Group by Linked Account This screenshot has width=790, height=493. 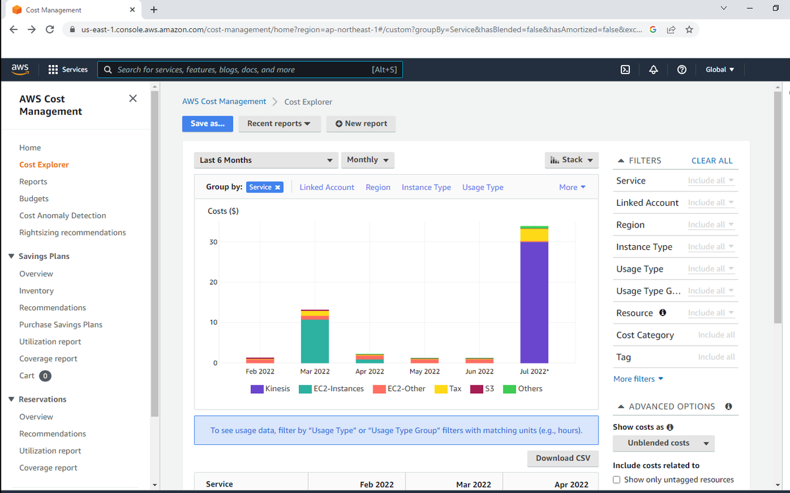pyautogui.click(x=327, y=187)
